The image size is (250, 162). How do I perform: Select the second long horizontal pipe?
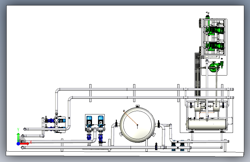(151, 97)
